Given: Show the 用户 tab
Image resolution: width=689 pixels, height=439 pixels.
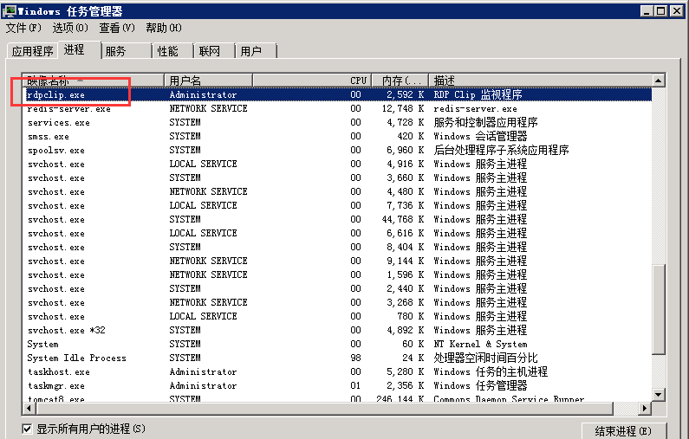Looking at the screenshot, I should click(x=257, y=51).
